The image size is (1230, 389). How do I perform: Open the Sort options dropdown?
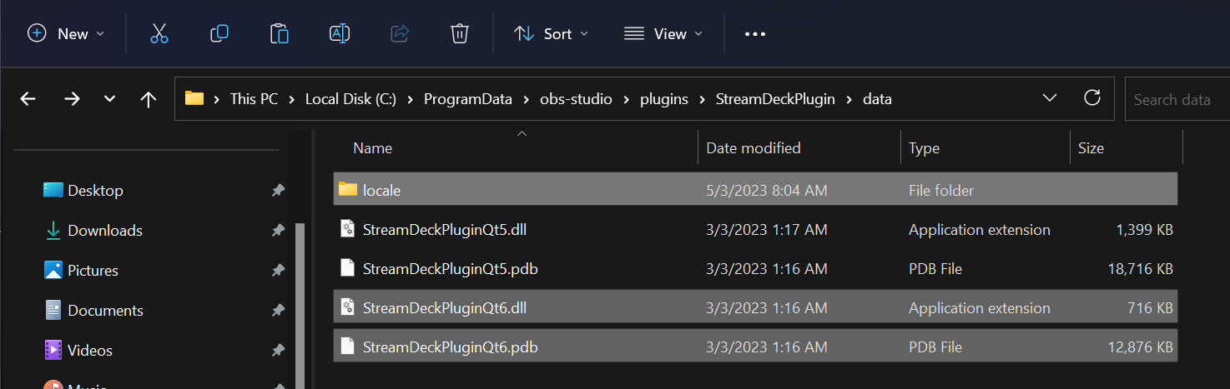pos(551,34)
